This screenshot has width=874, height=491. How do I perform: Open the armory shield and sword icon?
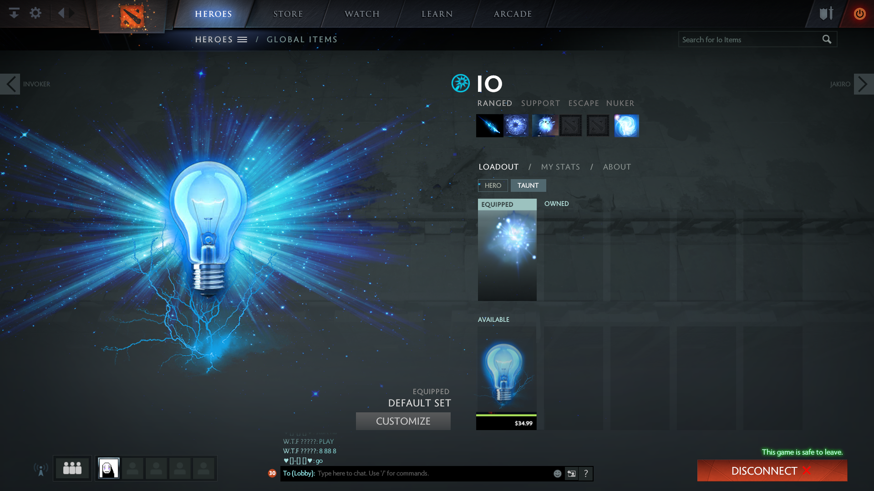tap(826, 14)
